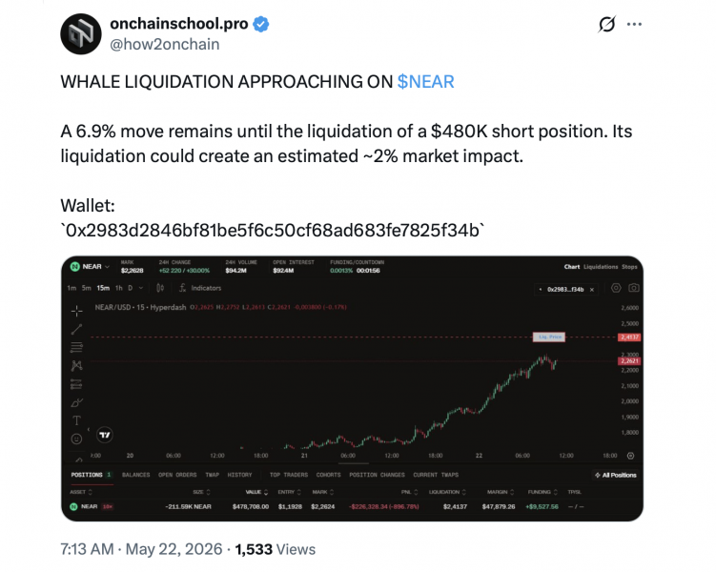Click the chart snapshot camera icon

coord(633,288)
